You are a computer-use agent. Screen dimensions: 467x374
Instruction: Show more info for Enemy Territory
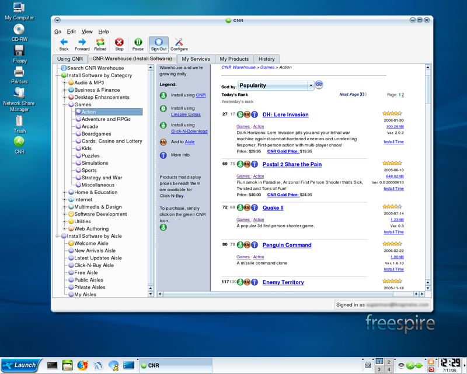[x=255, y=282]
